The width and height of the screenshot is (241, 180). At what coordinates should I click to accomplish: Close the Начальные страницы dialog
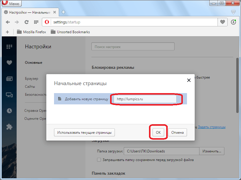pyautogui.click(x=189, y=80)
